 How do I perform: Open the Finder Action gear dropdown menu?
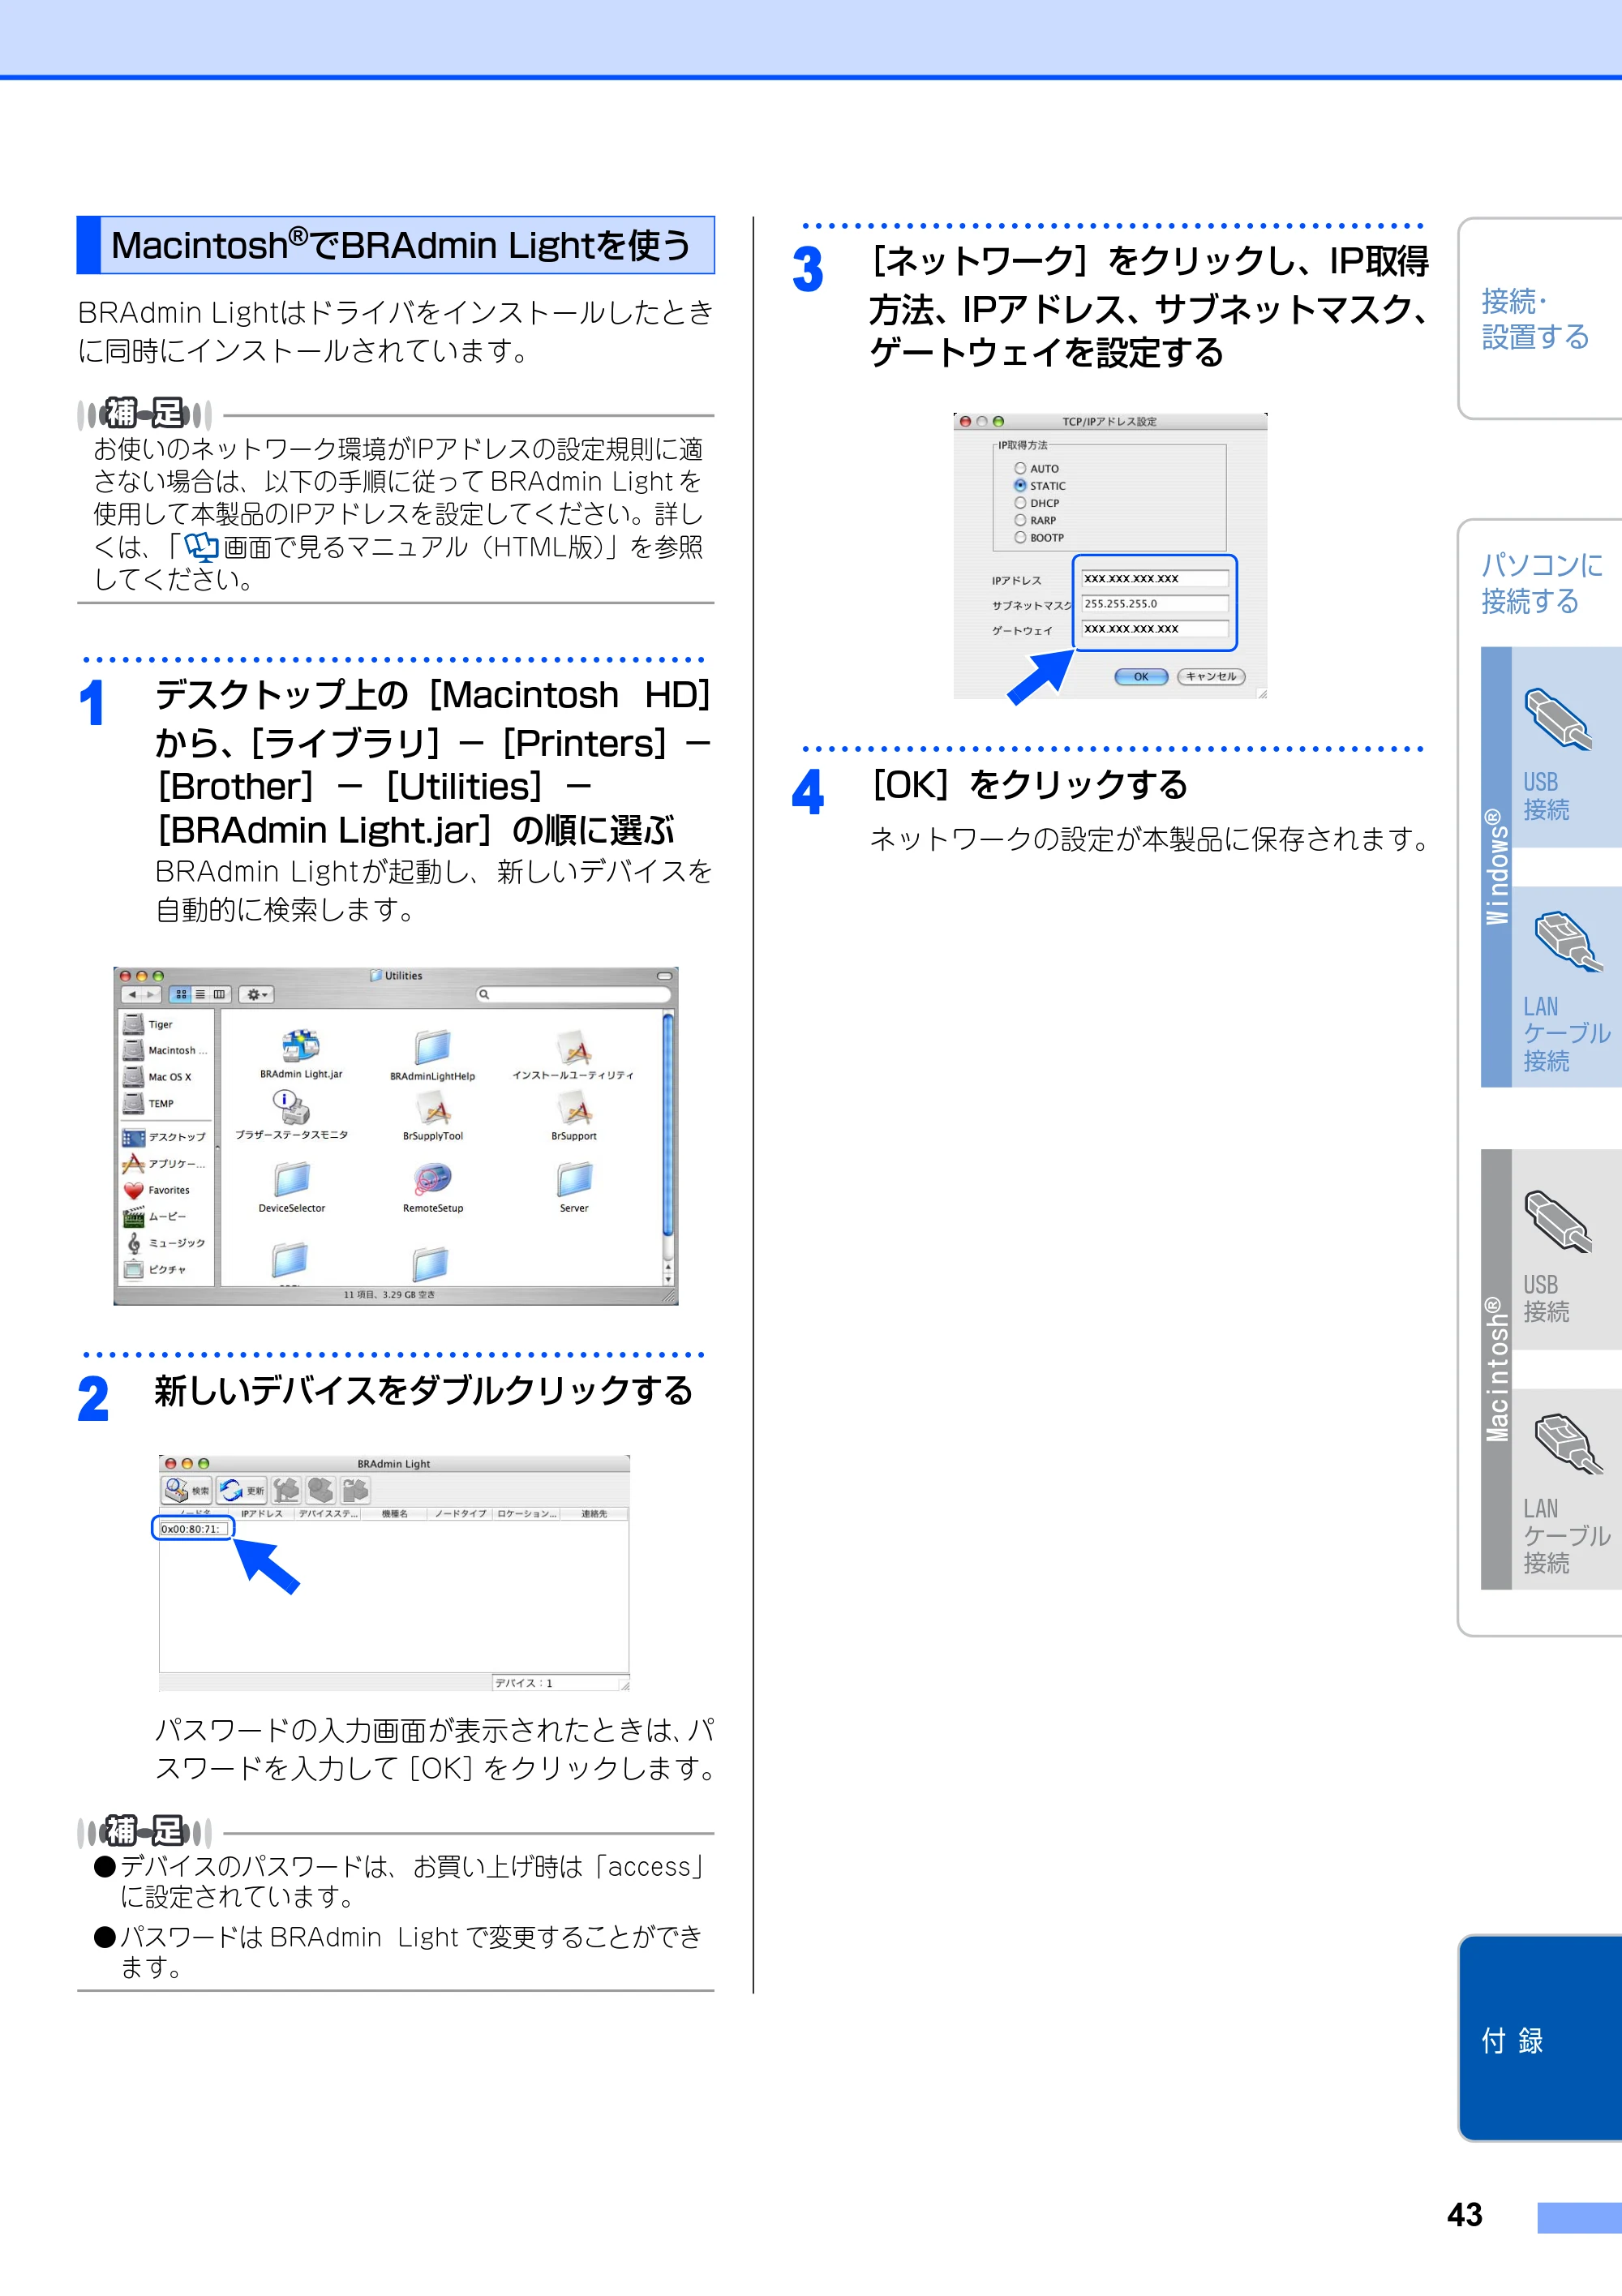(x=257, y=994)
